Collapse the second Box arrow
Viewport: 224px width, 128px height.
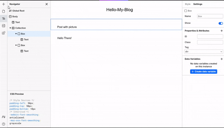(x=16, y=45)
